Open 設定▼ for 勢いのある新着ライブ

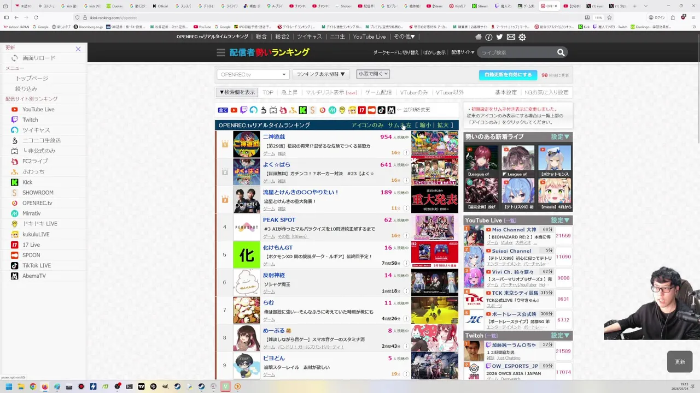561,137
